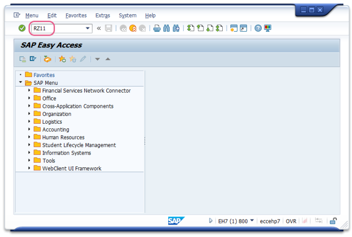Click the Customize Local Layout monitor icon
Image resolution: width=352 pixels, height=237 pixels.
point(268,28)
